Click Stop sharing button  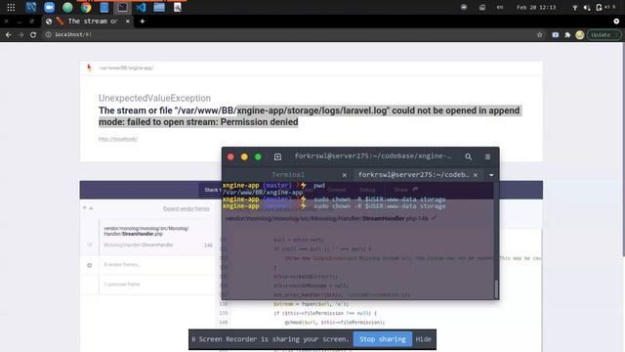[x=382, y=339]
